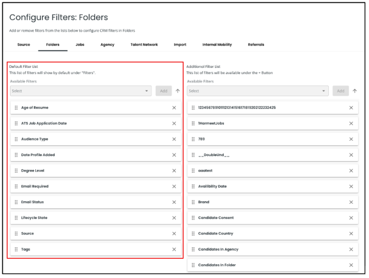The height and width of the screenshot is (278, 369).
Task: Remove the Candidate Consent filter
Action: point(351,218)
